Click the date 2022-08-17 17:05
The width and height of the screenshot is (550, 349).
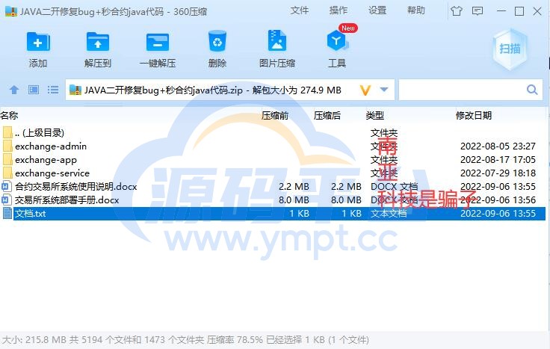498,160
